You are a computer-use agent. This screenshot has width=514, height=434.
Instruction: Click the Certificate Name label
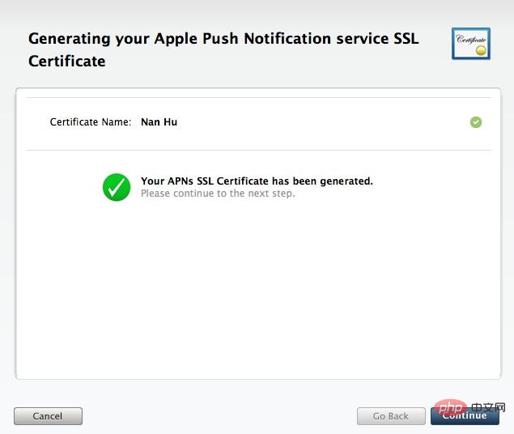coord(91,122)
